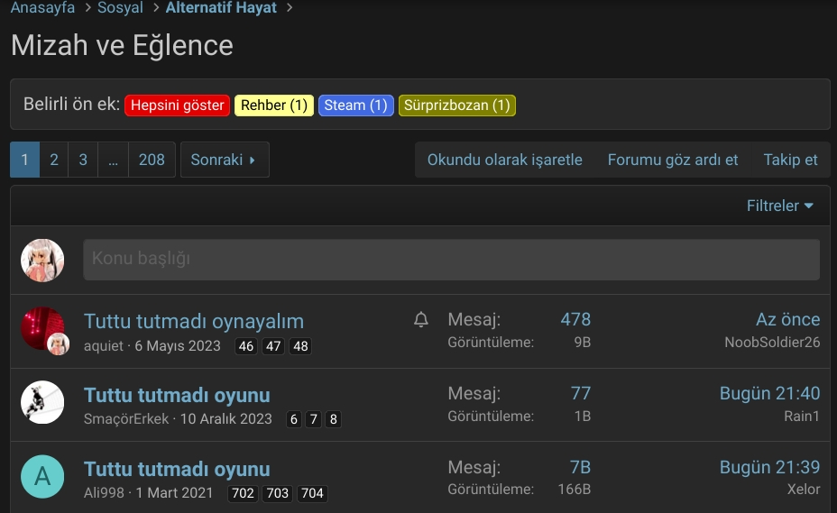Click author name Ali998

click(104, 493)
